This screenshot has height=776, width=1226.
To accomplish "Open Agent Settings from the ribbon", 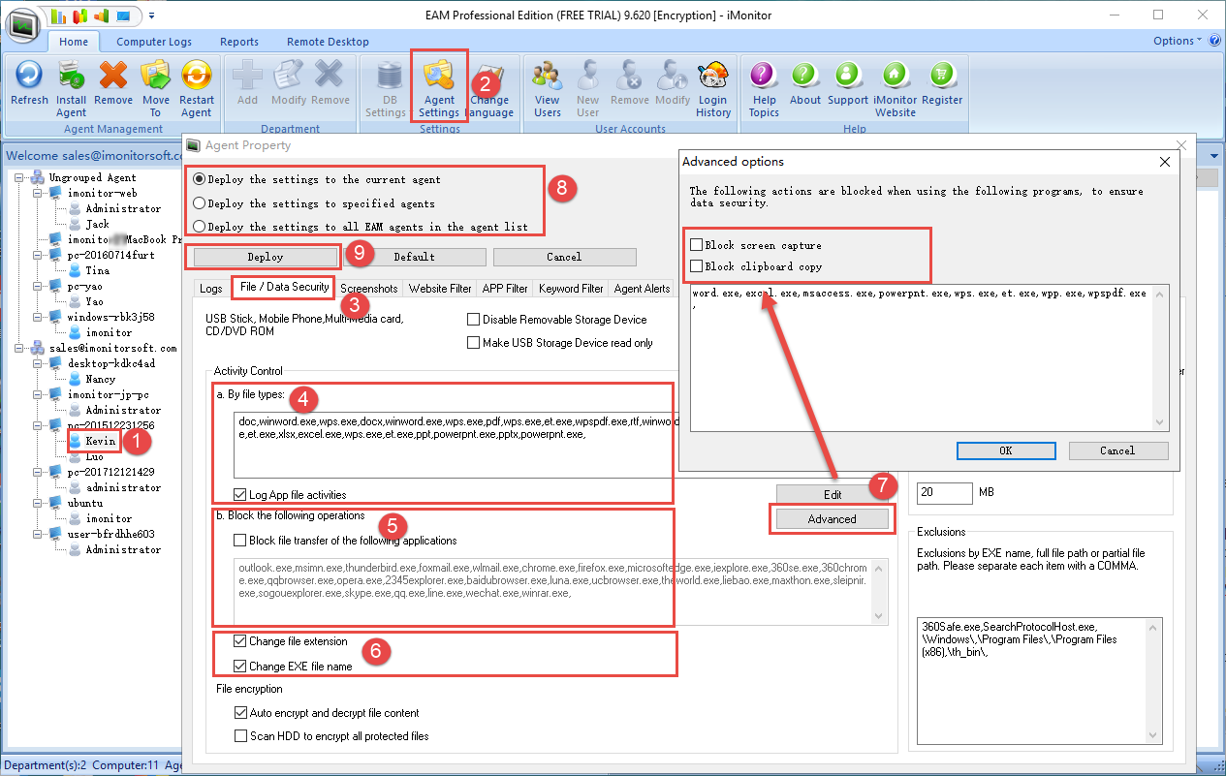I will 439,88.
